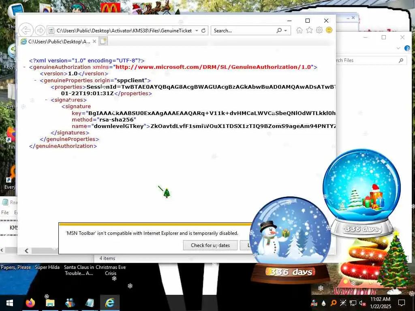Open the notepad-style app on the taskbar
The image size is (415, 311).
(90, 303)
